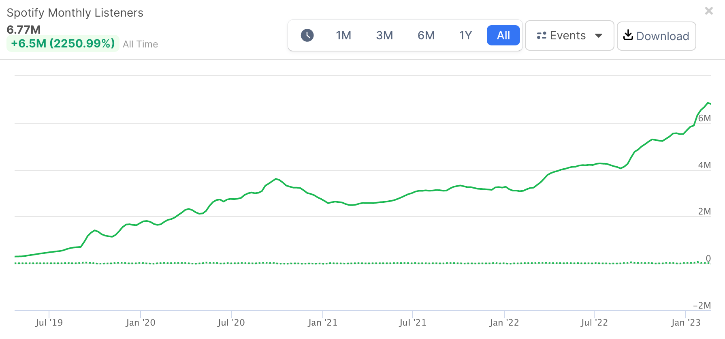Show the 1Y time range
The width and height of the screenshot is (725, 339).
point(465,36)
